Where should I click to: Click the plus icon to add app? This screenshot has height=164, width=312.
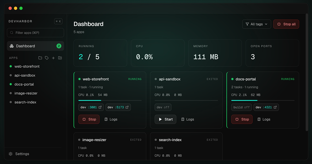(53, 58)
